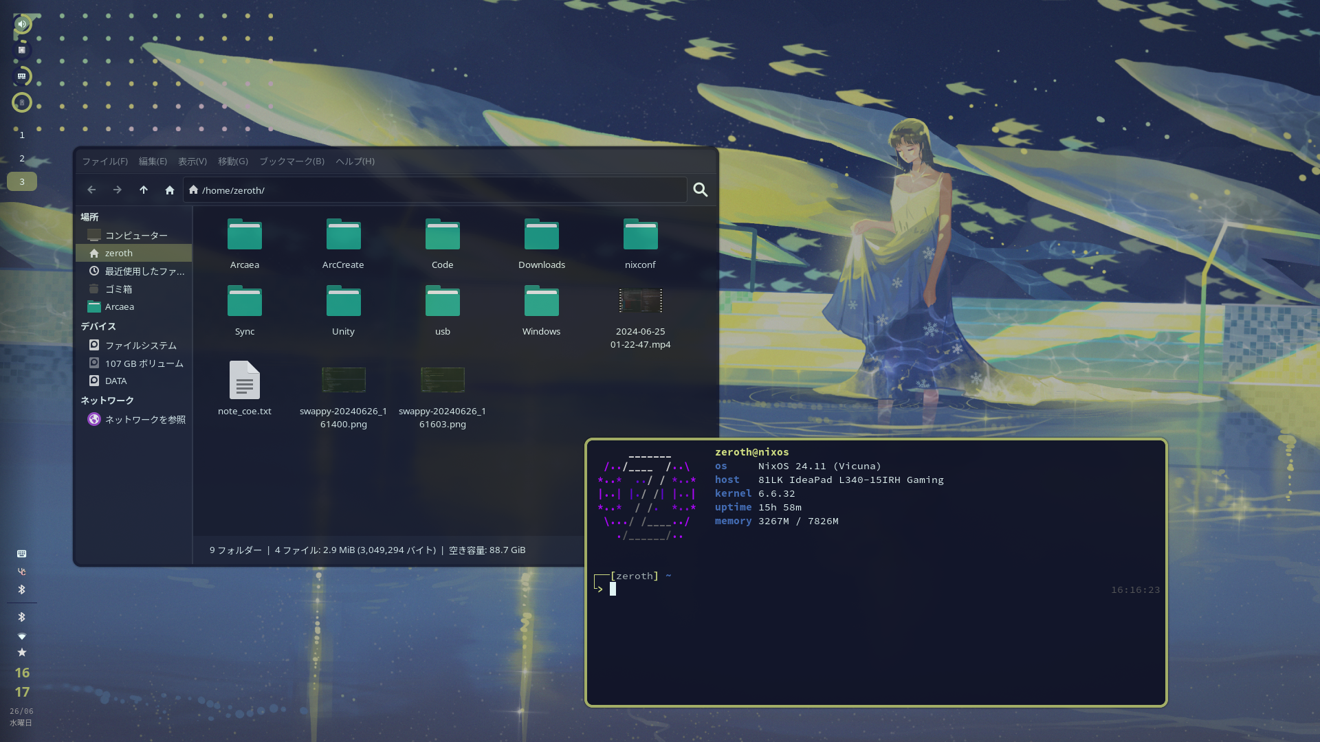Click the home toolbar button
Screen dimensions: 1320x742
click(170, 190)
